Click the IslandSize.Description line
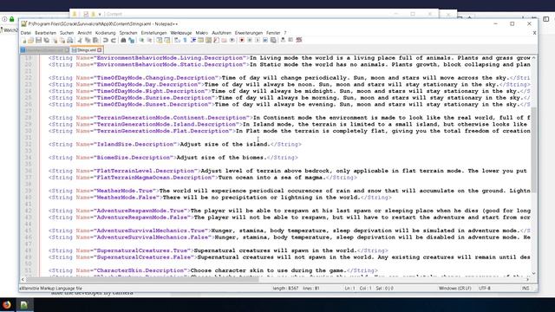 point(175,145)
